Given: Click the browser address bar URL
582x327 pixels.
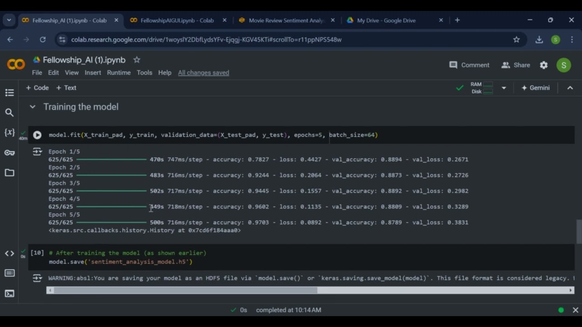Looking at the screenshot, I should pos(206,40).
